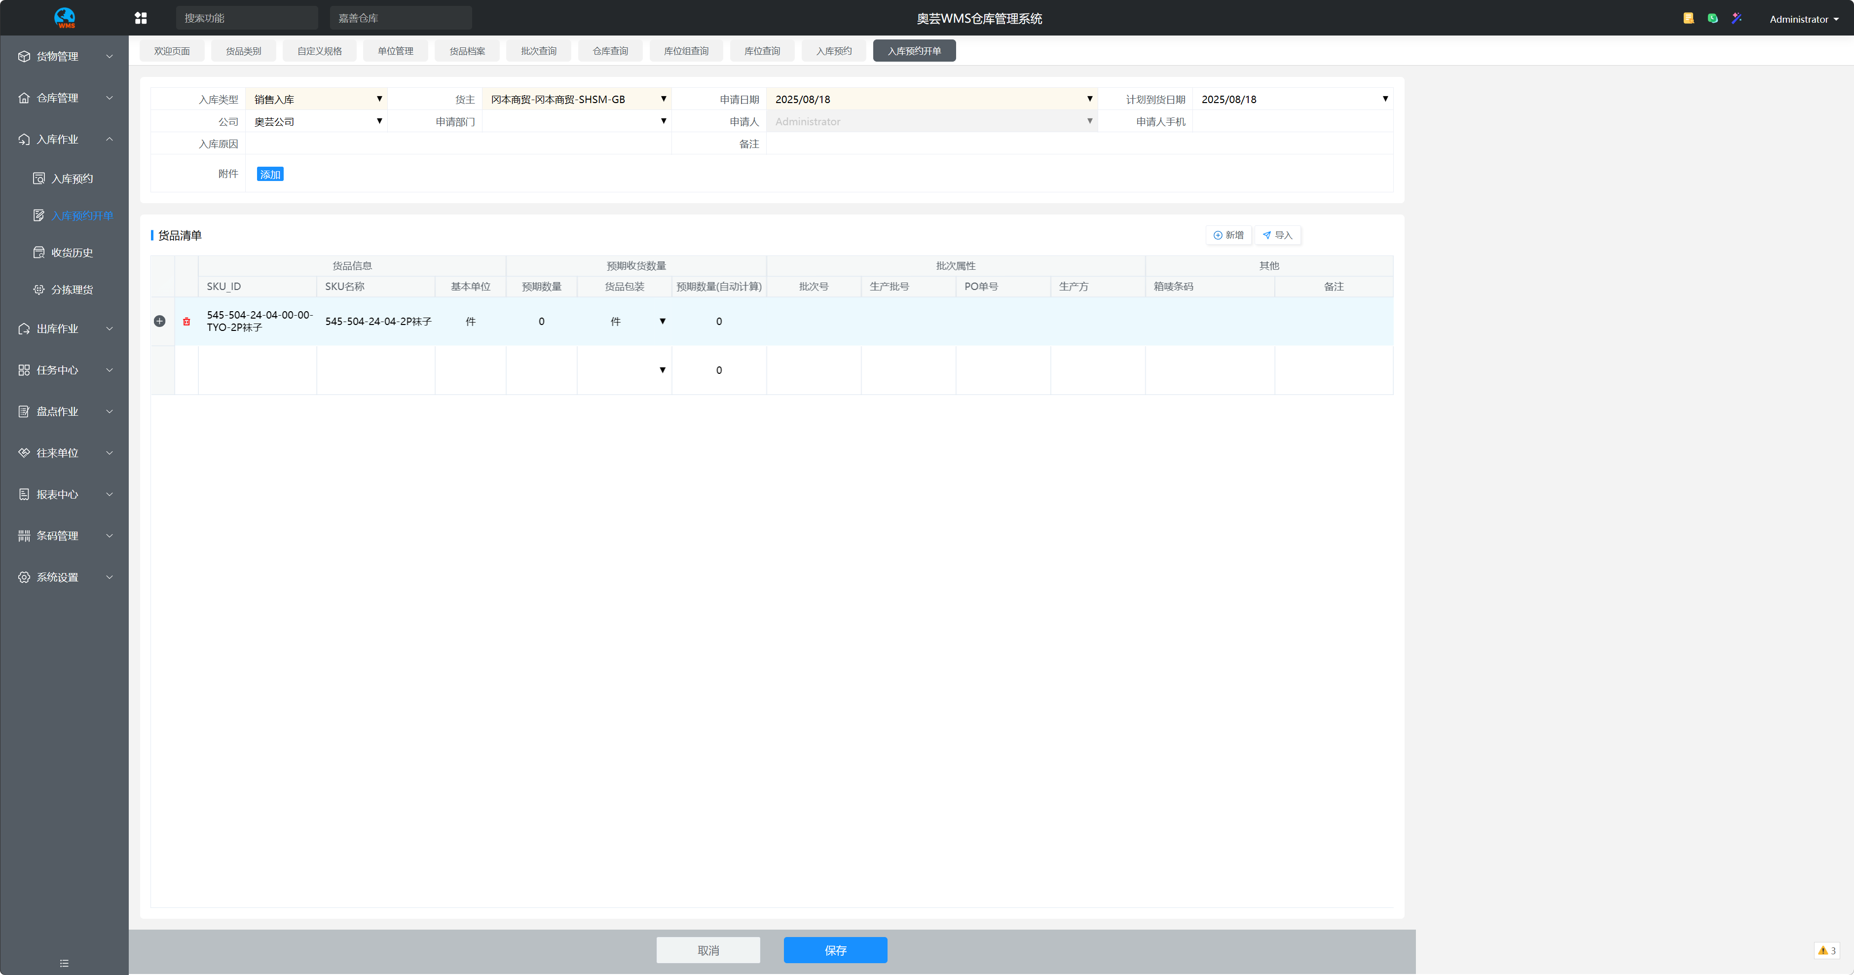The image size is (1854, 975).
Task: Switch to the 货品档案 tab
Action: pos(467,51)
